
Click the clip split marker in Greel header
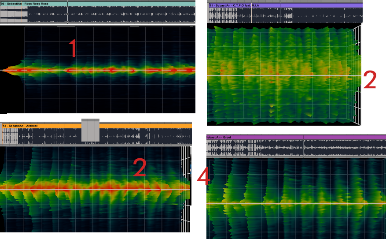(x=303, y=138)
